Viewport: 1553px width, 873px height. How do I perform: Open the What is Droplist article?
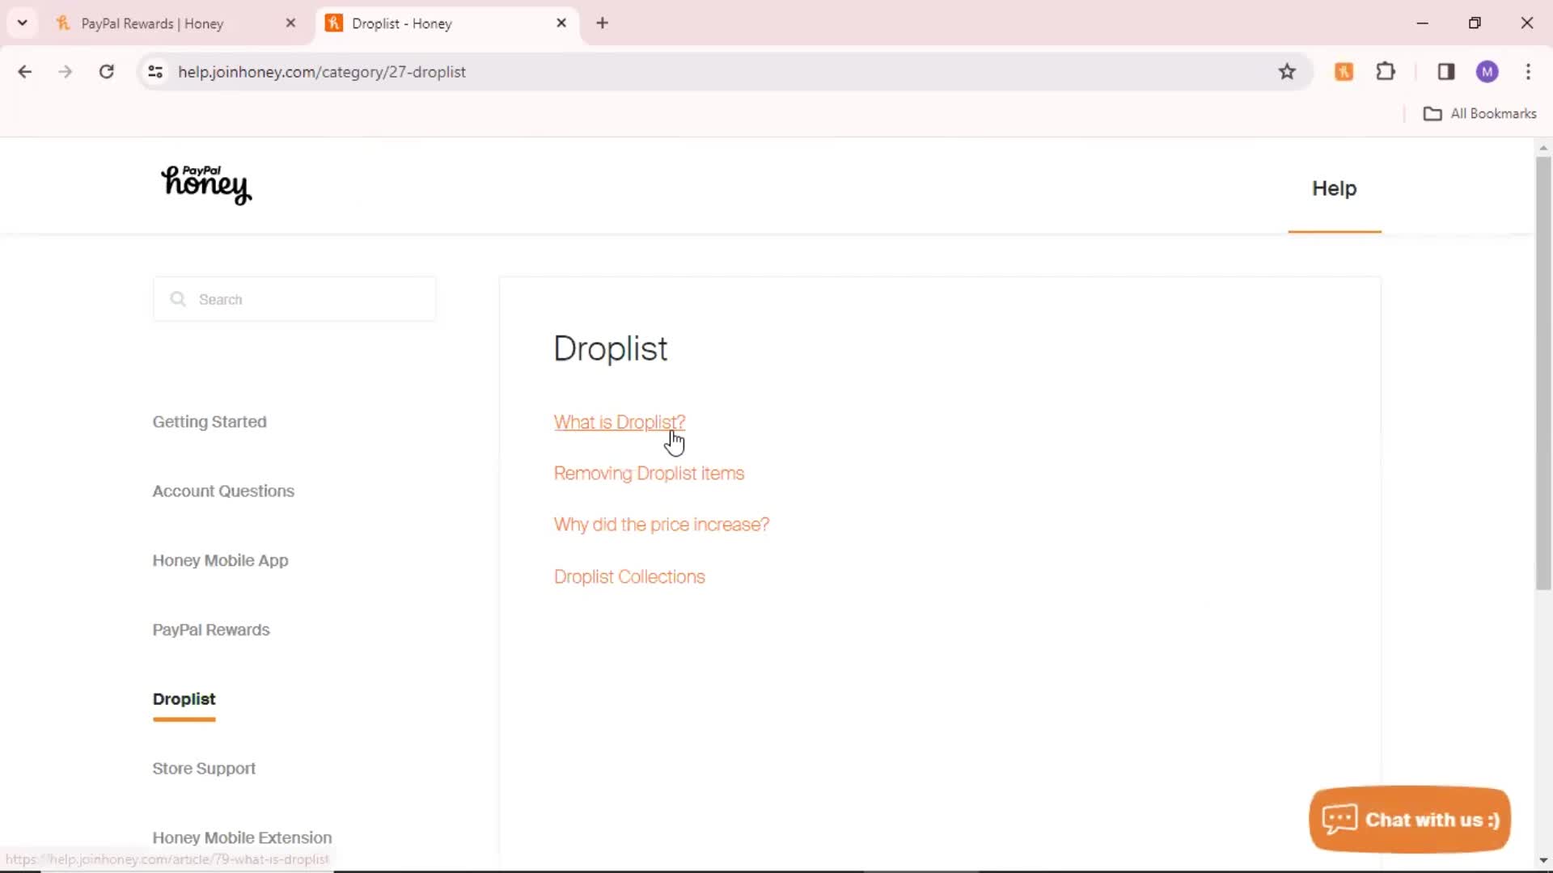pyautogui.click(x=619, y=421)
